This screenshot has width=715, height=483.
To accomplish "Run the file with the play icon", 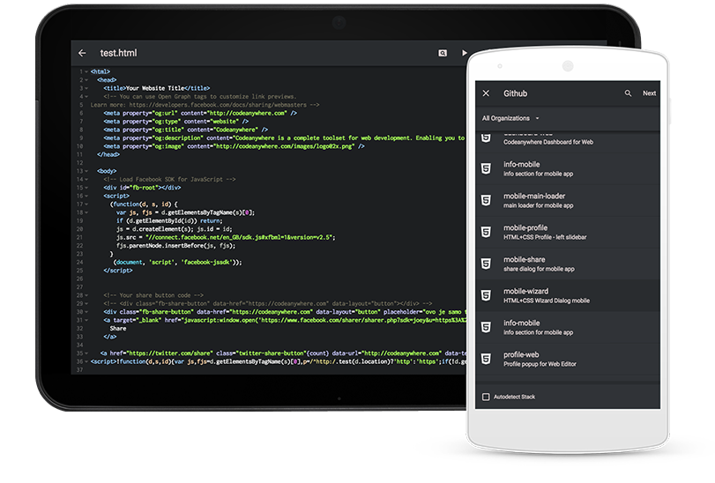I will point(465,53).
